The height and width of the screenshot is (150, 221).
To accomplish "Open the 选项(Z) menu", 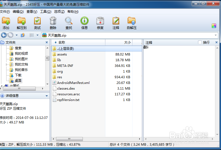I will click(59, 12).
